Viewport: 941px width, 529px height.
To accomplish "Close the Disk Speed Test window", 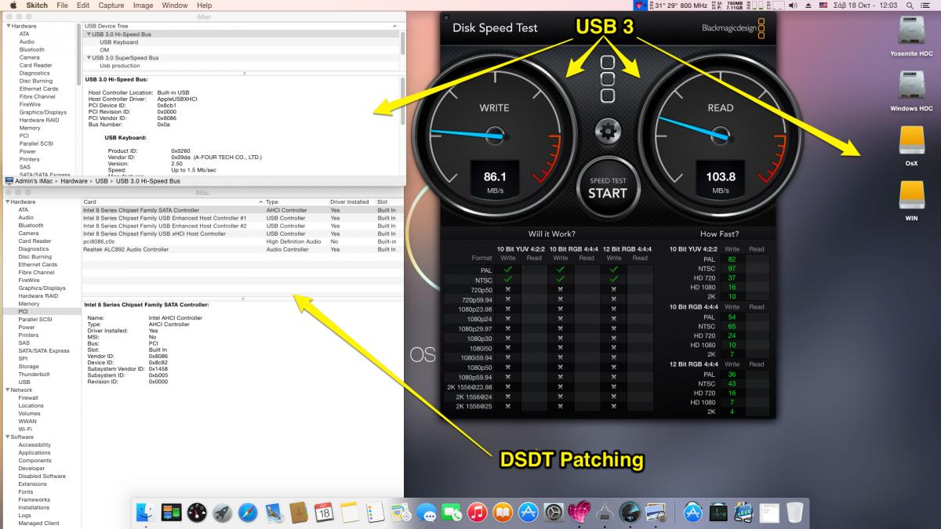I will click(446, 17).
